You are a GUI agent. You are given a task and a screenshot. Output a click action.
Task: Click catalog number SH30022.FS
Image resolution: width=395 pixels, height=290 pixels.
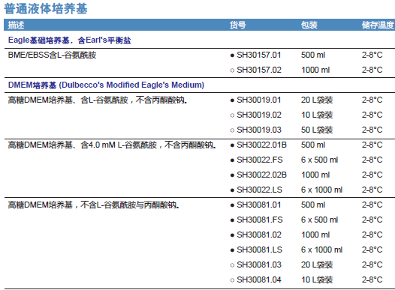260,160
